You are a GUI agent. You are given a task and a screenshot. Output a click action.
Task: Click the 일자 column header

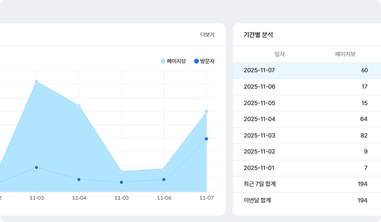click(279, 54)
